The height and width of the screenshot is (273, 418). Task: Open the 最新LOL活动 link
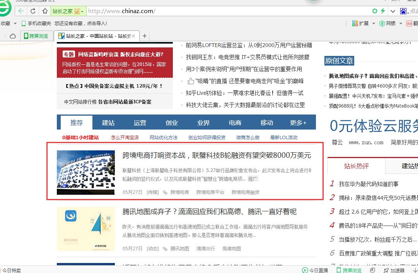tap(284, 137)
